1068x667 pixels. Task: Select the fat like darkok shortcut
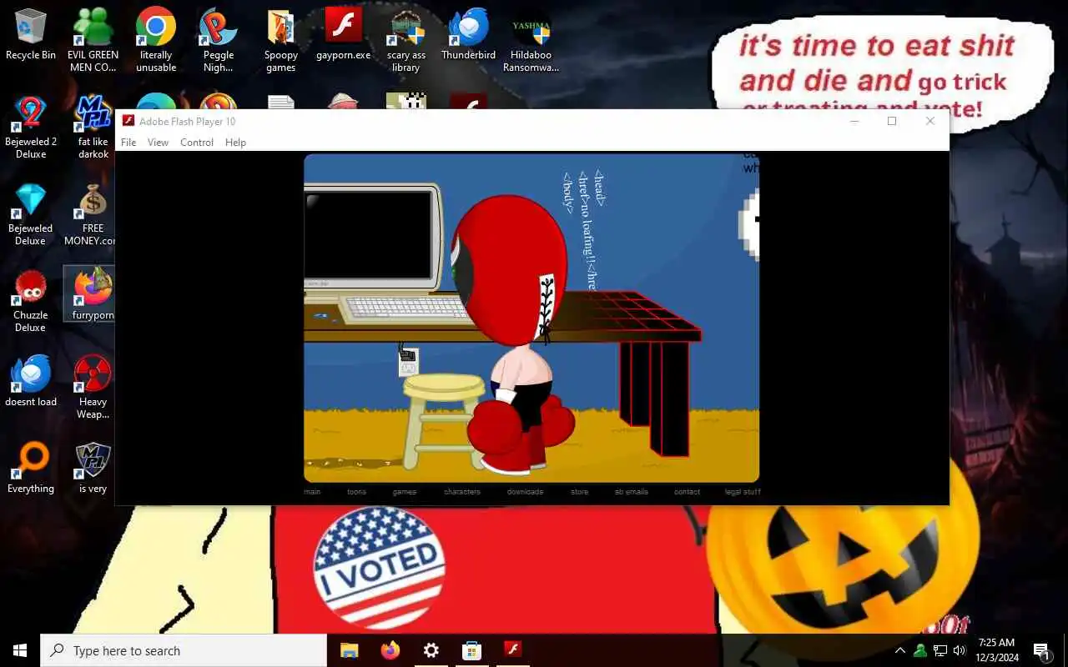(x=93, y=127)
